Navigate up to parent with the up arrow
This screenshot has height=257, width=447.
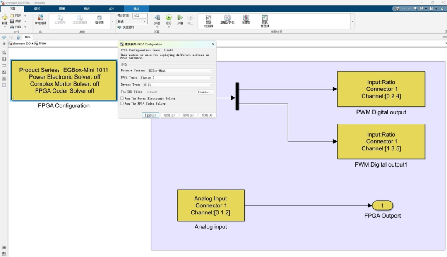tap(18, 37)
